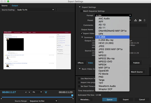The height and width of the screenshot is (103, 151).
Task: Select JPEG 2000 MXF OP1a format
Action: click(112, 49)
